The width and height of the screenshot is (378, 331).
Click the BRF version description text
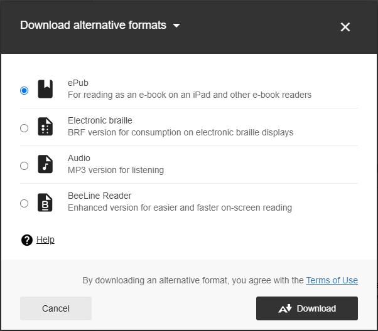[x=180, y=132]
